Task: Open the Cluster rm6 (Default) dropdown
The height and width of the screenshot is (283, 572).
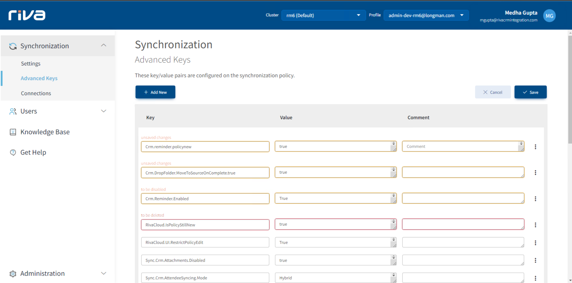Action: tap(324, 15)
